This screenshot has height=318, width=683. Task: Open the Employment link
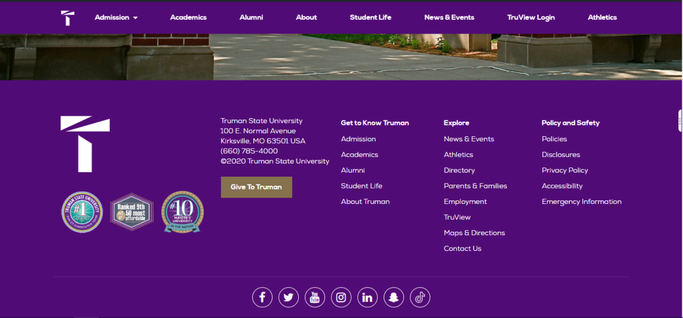point(466,202)
